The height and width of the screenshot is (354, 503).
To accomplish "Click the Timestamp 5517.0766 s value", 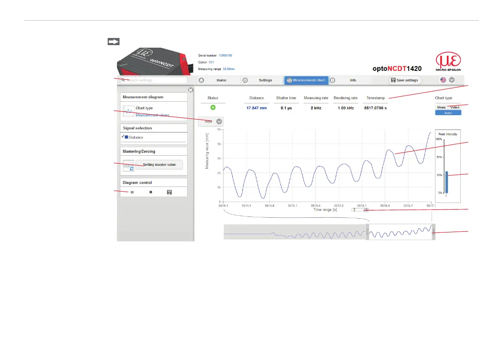I will tap(375, 108).
